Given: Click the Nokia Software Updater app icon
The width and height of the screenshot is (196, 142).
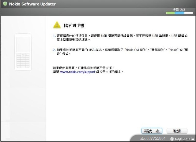Looking at the screenshot, I should point(5,3).
